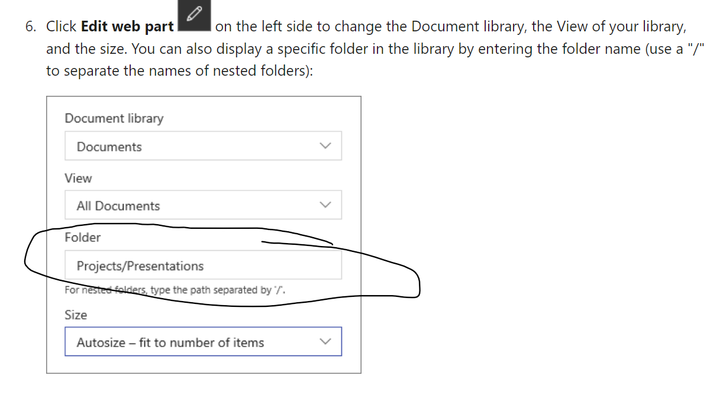
Task: Click the Size label
Action: click(76, 315)
